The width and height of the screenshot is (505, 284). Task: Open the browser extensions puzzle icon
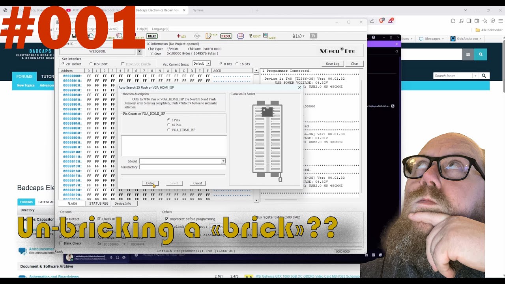pyautogui.click(x=453, y=21)
